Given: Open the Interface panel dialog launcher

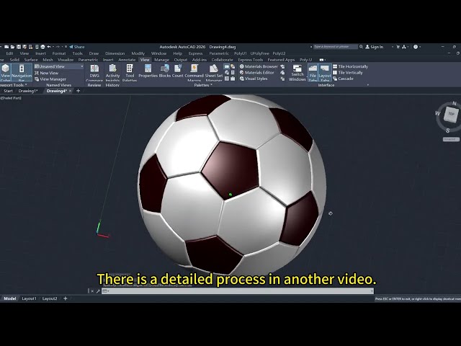Looking at the screenshot, I should click(368, 85).
